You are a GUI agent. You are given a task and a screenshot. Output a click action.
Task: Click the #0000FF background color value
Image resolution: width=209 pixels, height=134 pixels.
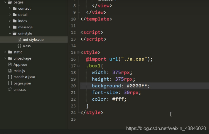point(137,86)
